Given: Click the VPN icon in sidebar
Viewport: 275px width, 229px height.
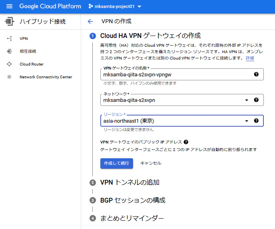Looking at the screenshot, I should 9,38.
